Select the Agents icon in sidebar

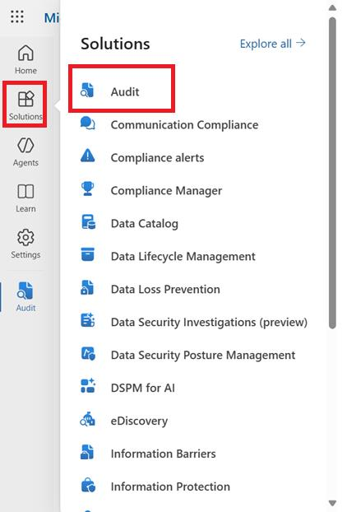[x=25, y=146]
